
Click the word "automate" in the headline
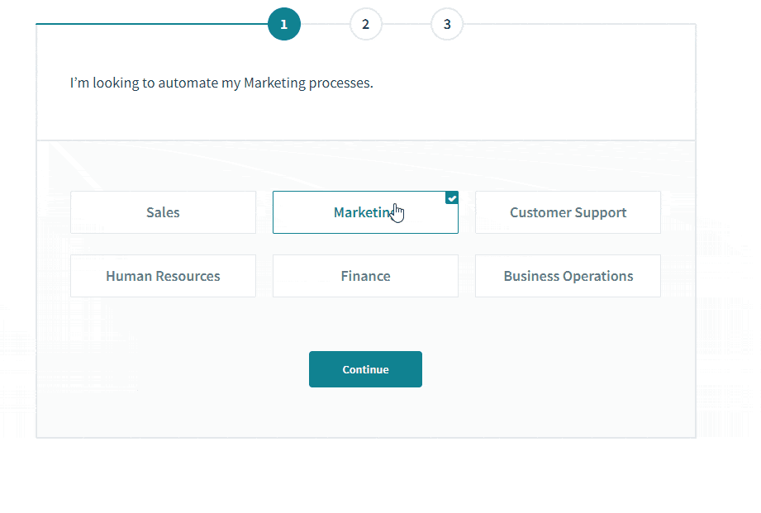pyautogui.click(x=192, y=83)
